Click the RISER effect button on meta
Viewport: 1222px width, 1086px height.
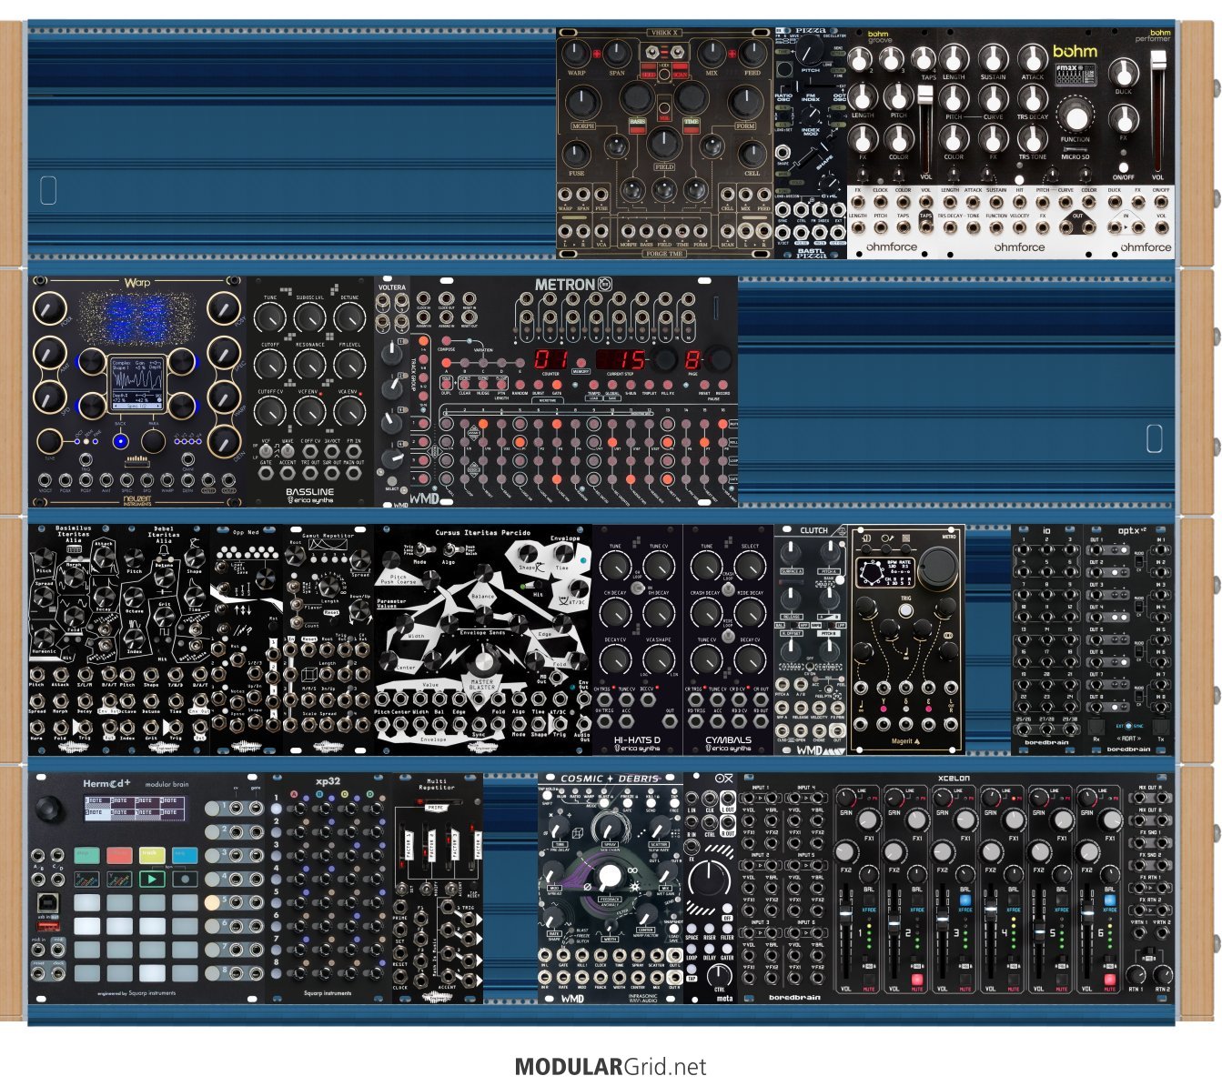point(710,930)
